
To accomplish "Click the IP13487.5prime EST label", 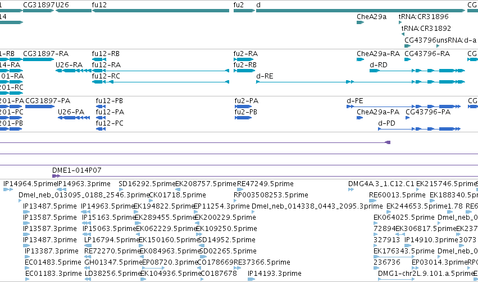I will click(50, 206).
